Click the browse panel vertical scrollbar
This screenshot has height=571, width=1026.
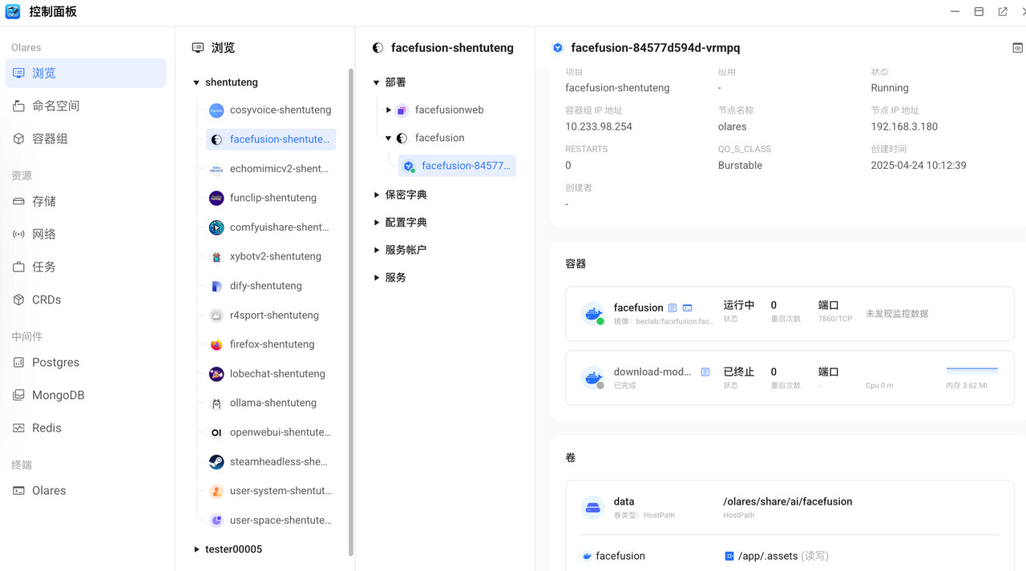(x=351, y=312)
